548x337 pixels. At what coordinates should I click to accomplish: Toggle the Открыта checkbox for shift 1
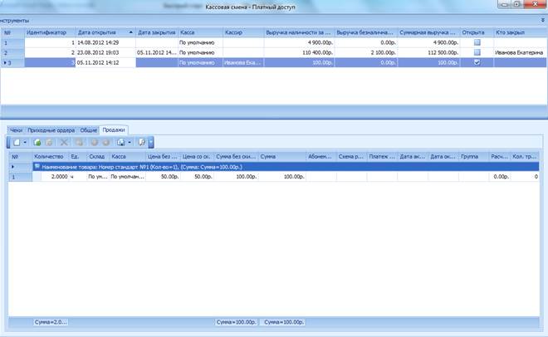point(476,41)
